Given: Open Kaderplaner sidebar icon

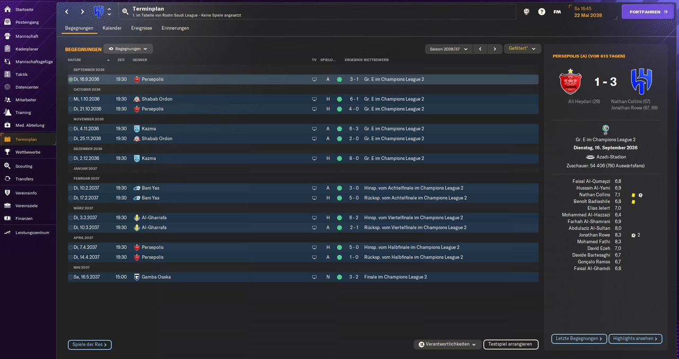Looking at the screenshot, I should 7,49.
